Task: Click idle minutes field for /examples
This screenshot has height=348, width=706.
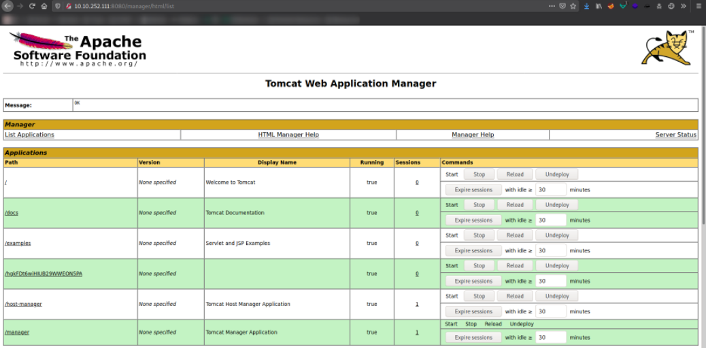Action: (551, 250)
